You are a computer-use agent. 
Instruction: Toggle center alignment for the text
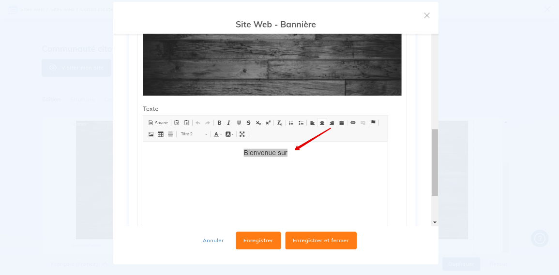[322, 123]
